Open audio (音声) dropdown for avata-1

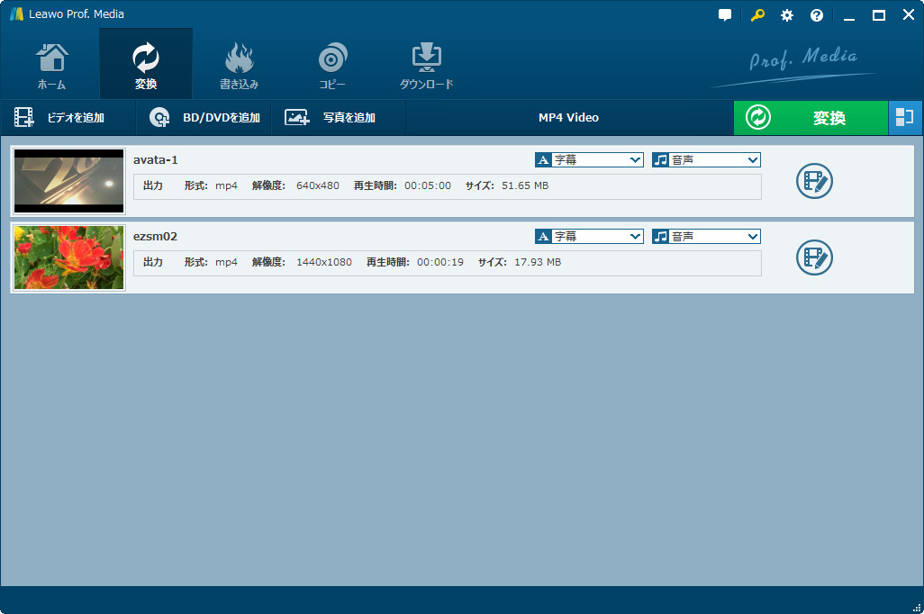(x=706, y=159)
